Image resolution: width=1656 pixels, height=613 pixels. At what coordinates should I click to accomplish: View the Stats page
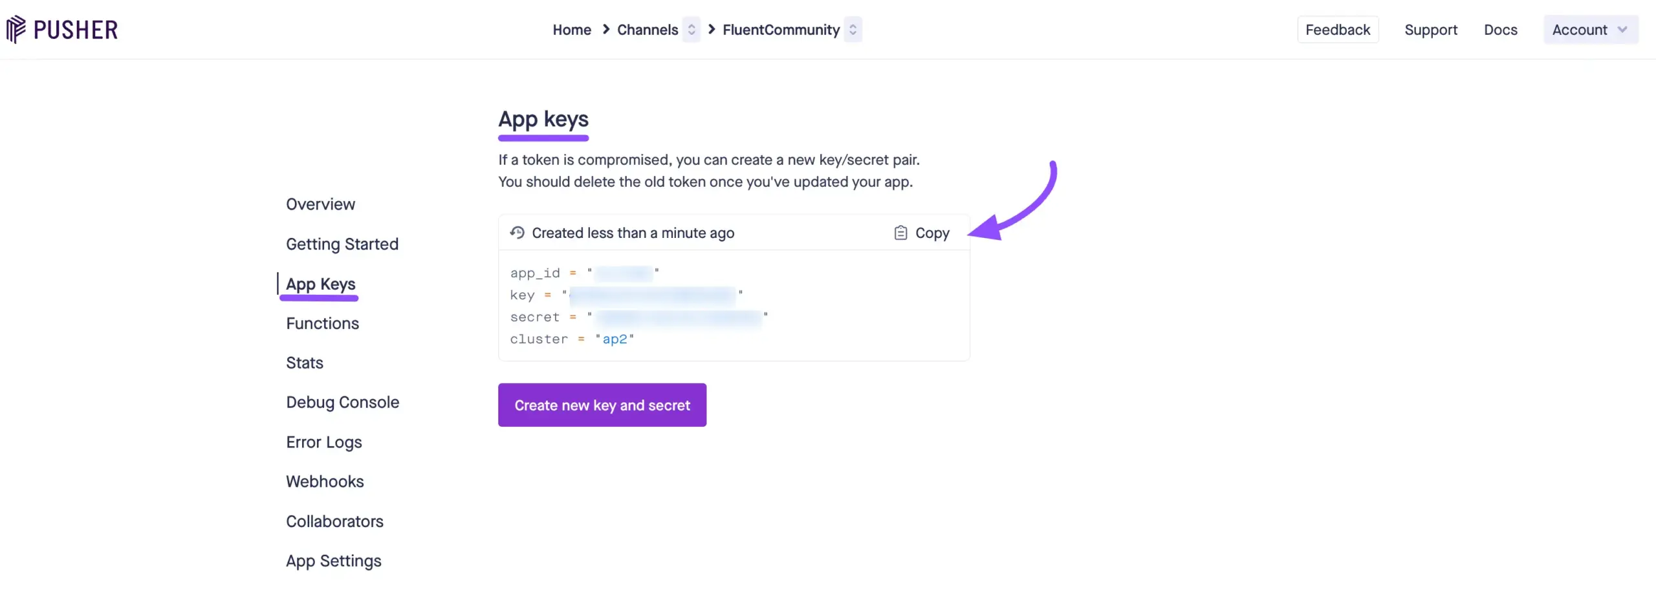(305, 363)
